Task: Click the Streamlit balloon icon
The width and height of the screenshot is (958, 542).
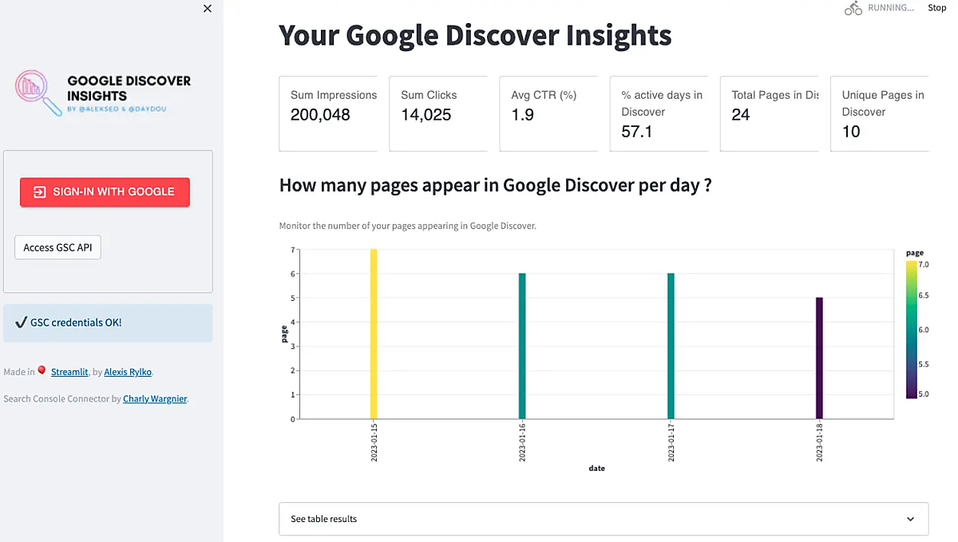Action: 42,370
